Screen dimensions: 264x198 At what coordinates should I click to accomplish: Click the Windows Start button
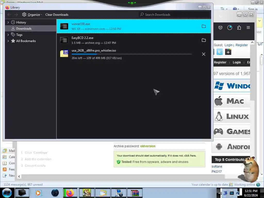click(7, 193)
